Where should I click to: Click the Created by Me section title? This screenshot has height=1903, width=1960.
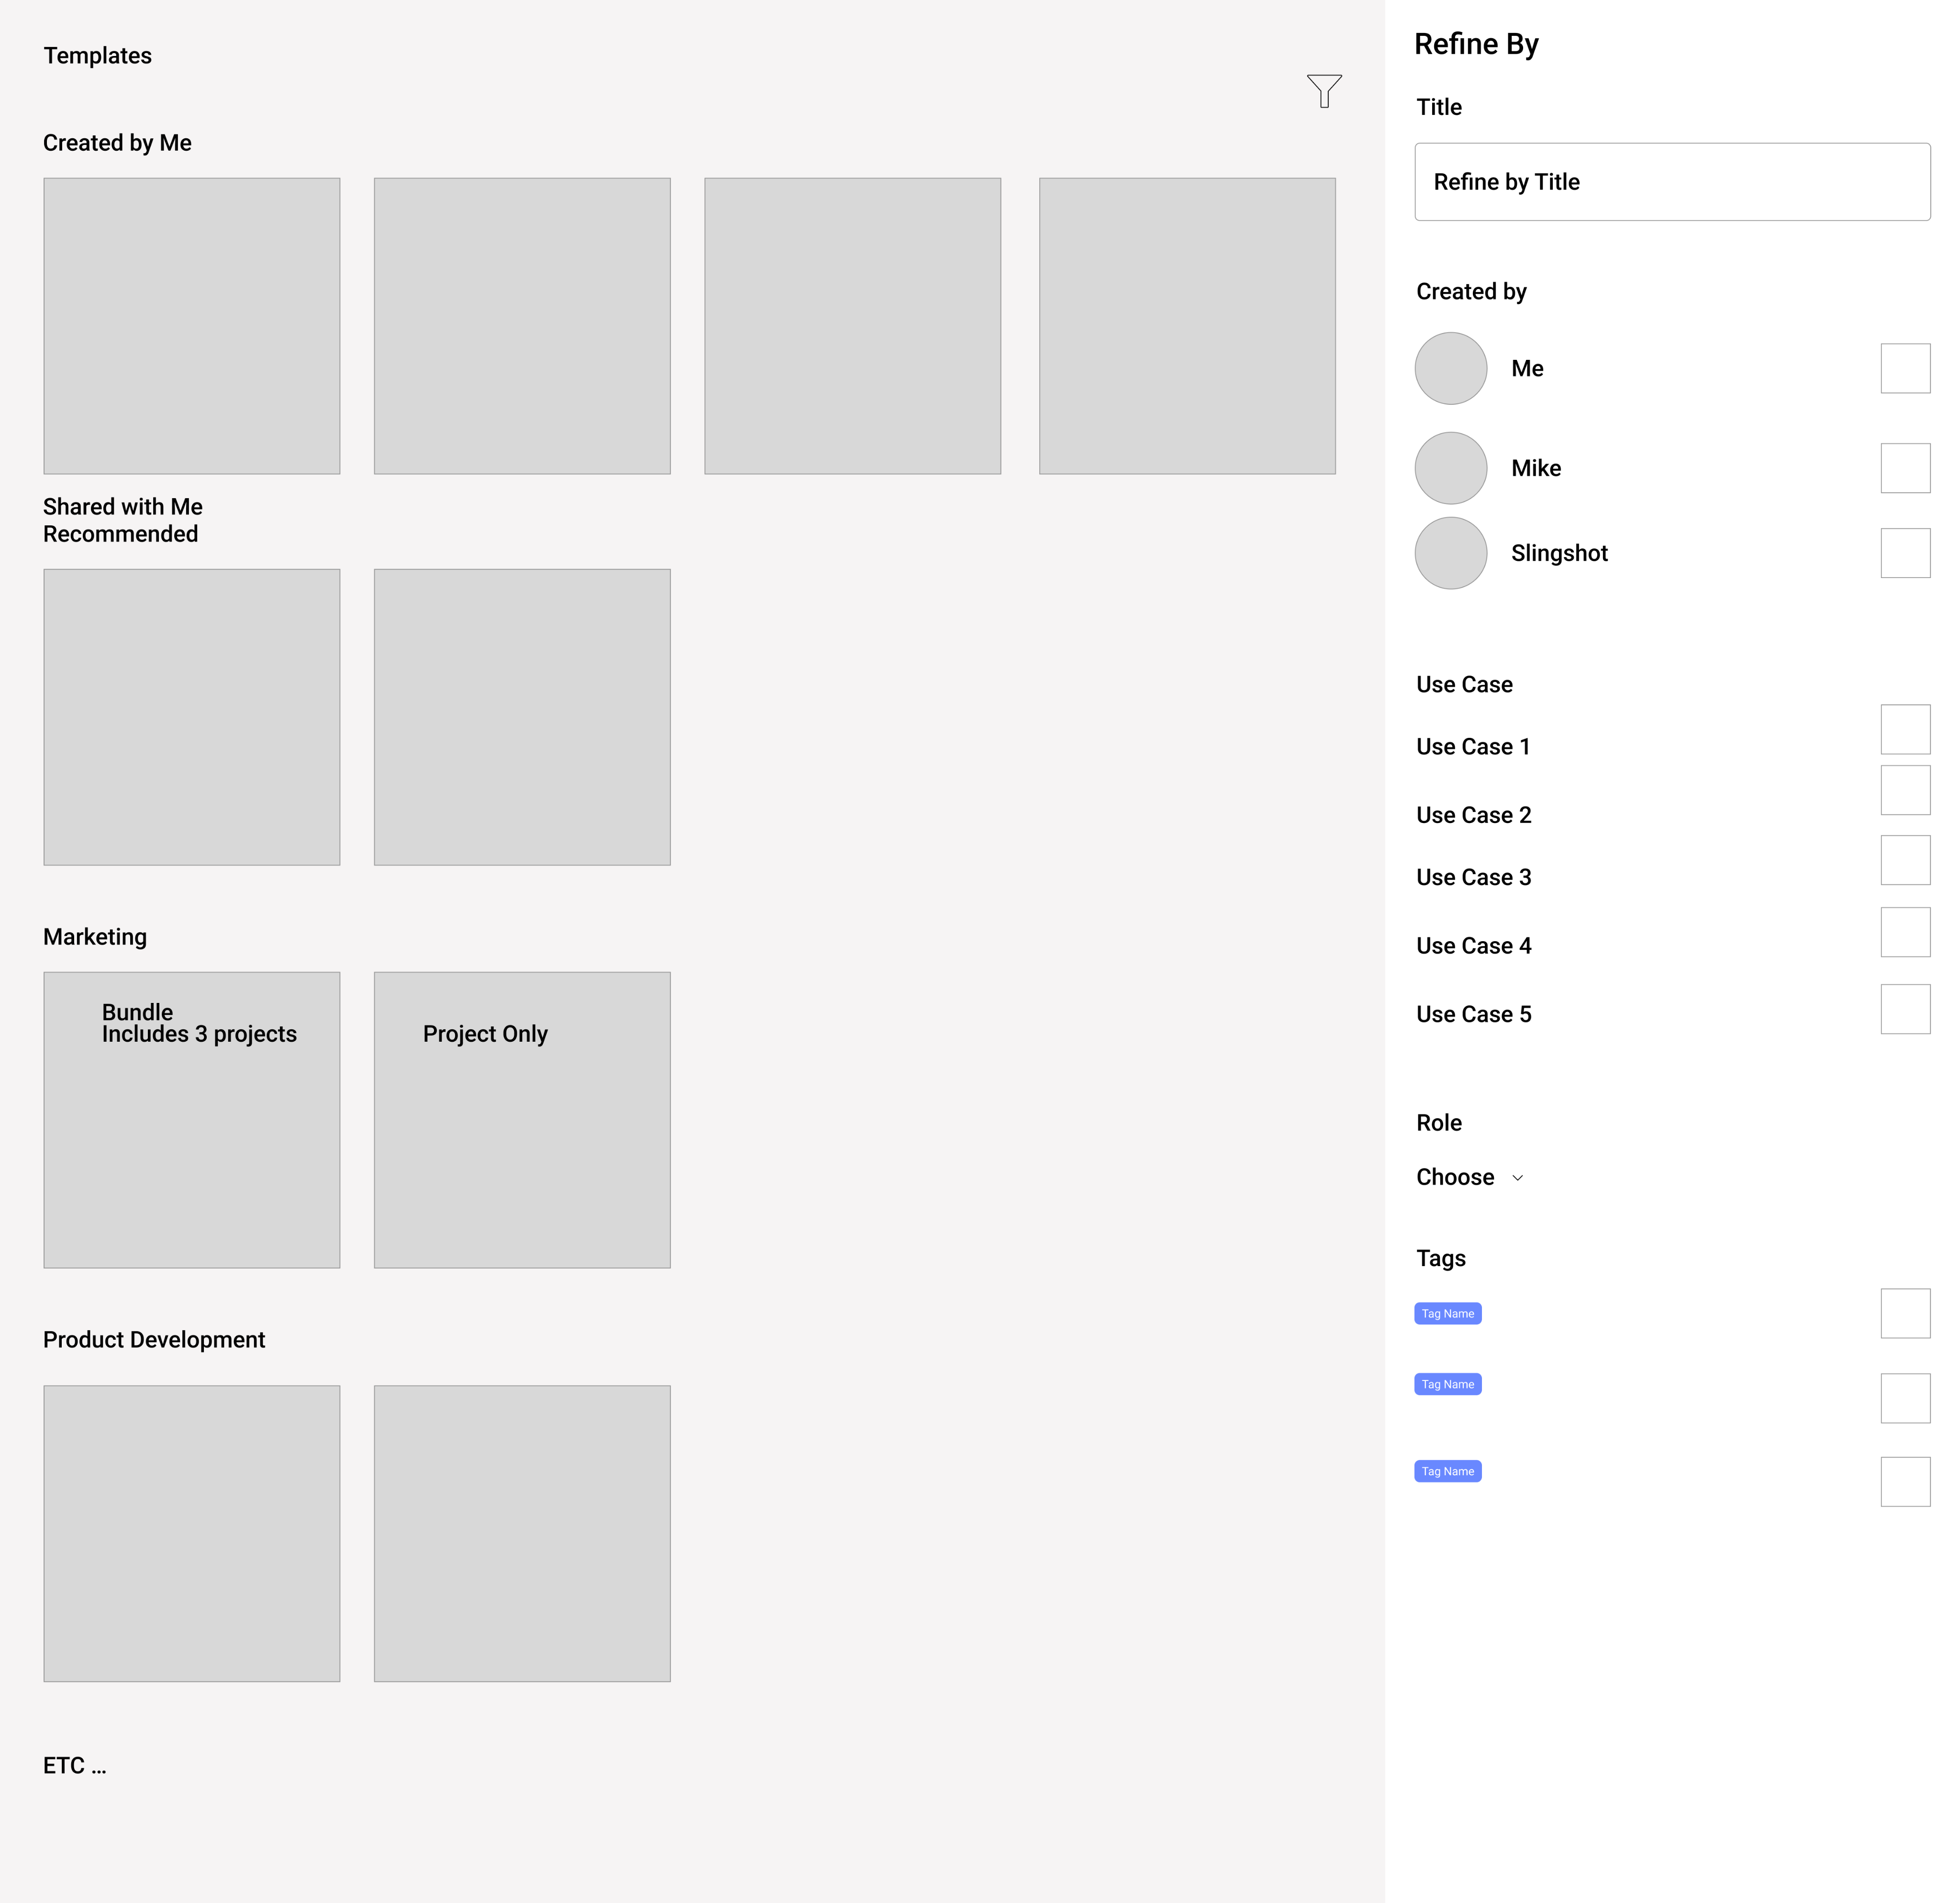[x=117, y=143]
